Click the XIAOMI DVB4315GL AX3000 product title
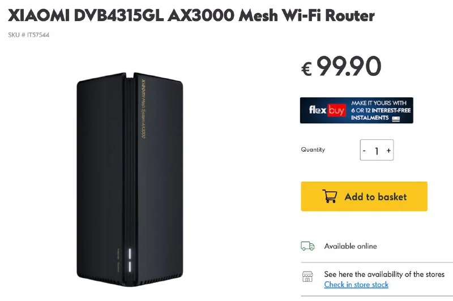The width and height of the screenshot is (453, 301). click(191, 15)
